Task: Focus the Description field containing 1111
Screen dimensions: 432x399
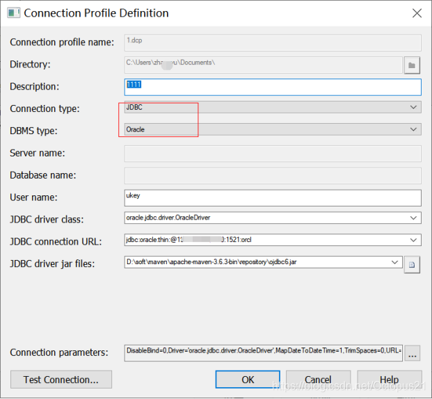Action: 273,88
